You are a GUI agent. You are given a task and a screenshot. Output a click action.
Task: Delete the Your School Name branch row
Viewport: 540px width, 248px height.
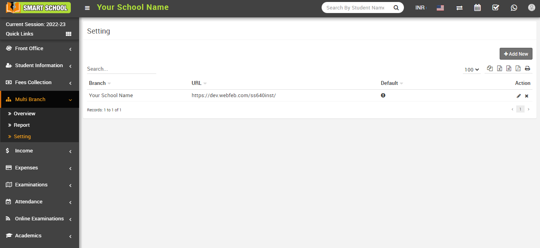coord(527,96)
